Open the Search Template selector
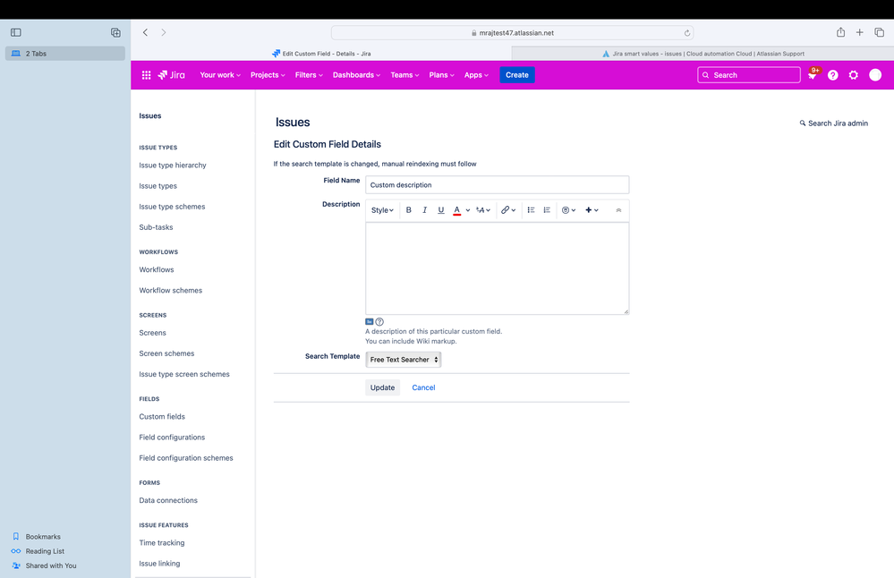The image size is (894, 578). [x=403, y=359]
